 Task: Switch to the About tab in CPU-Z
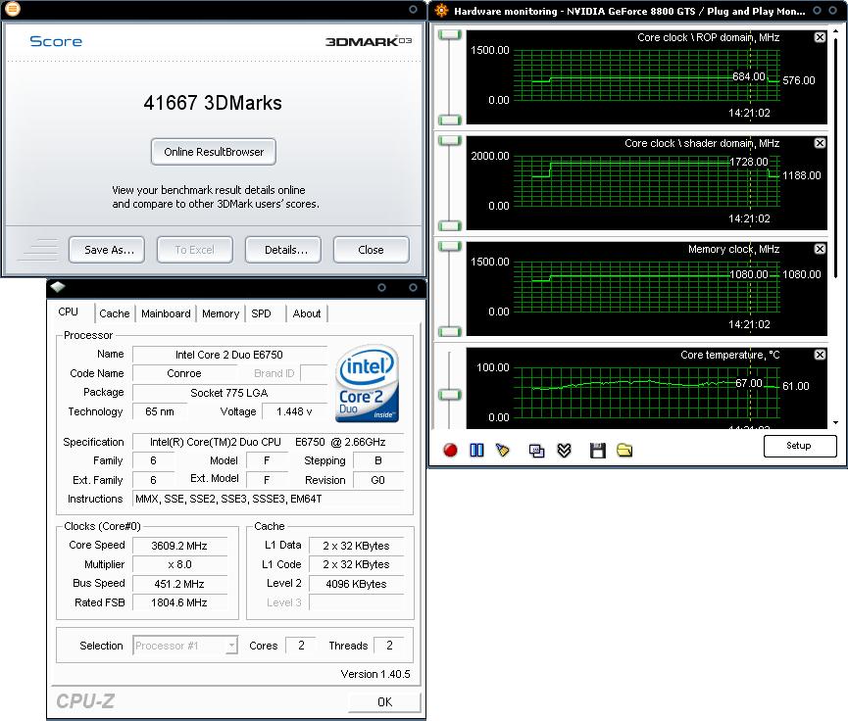pos(307,313)
